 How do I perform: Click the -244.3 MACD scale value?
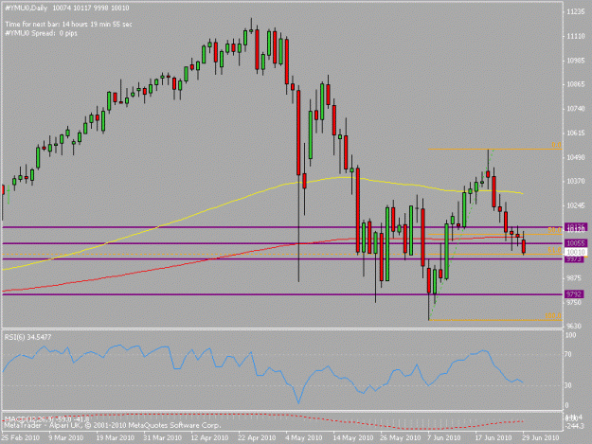[574, 426]
